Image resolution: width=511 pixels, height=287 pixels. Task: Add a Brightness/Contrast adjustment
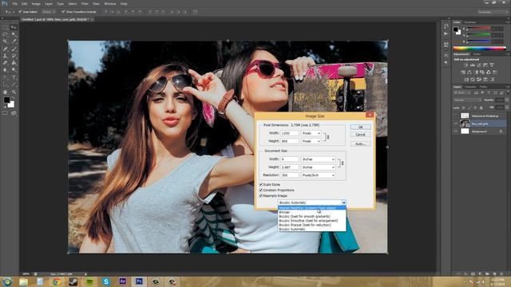click(465, 65)
